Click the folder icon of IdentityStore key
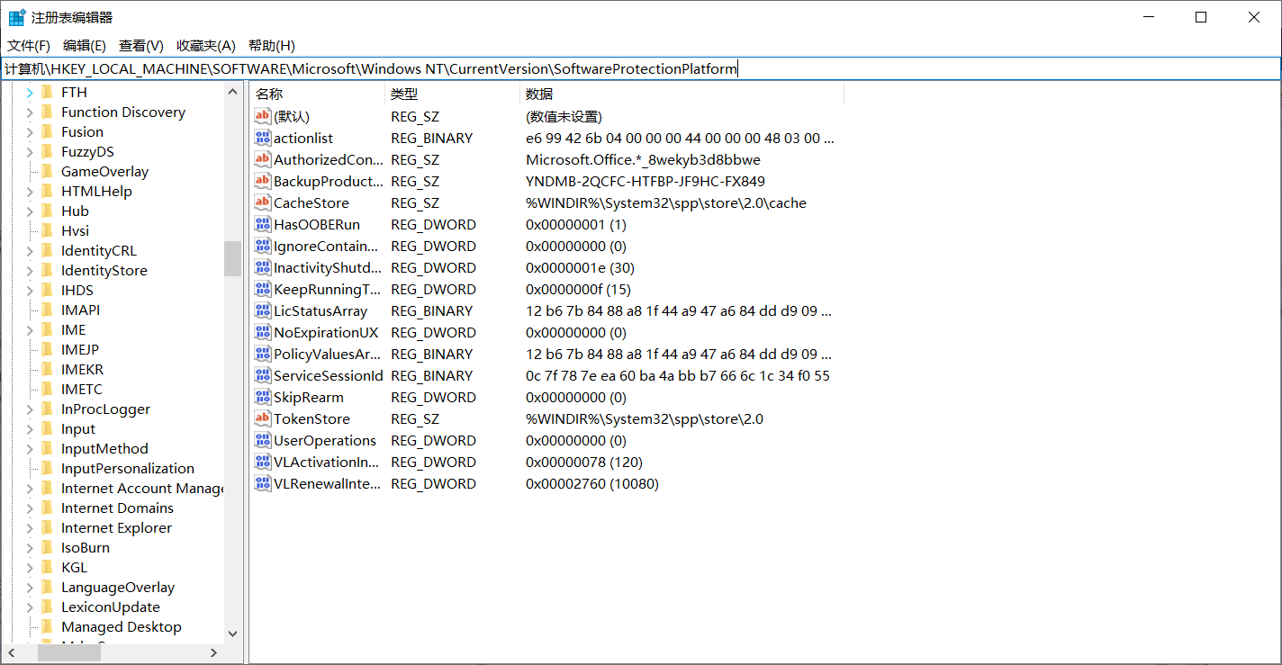The image size is (1282, 665). click(x=48, y=270)
